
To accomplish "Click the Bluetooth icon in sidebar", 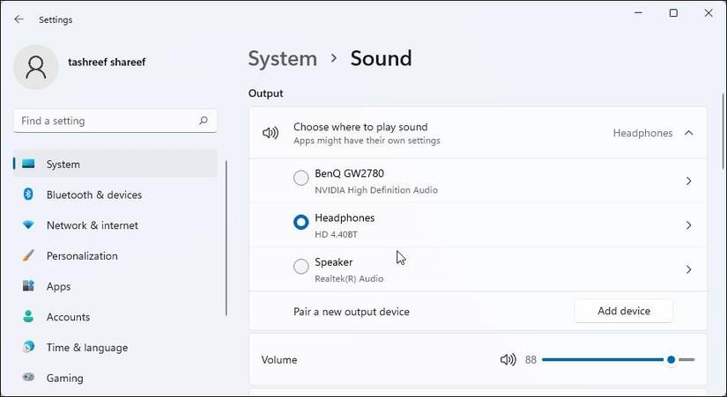I will [28, 195].
